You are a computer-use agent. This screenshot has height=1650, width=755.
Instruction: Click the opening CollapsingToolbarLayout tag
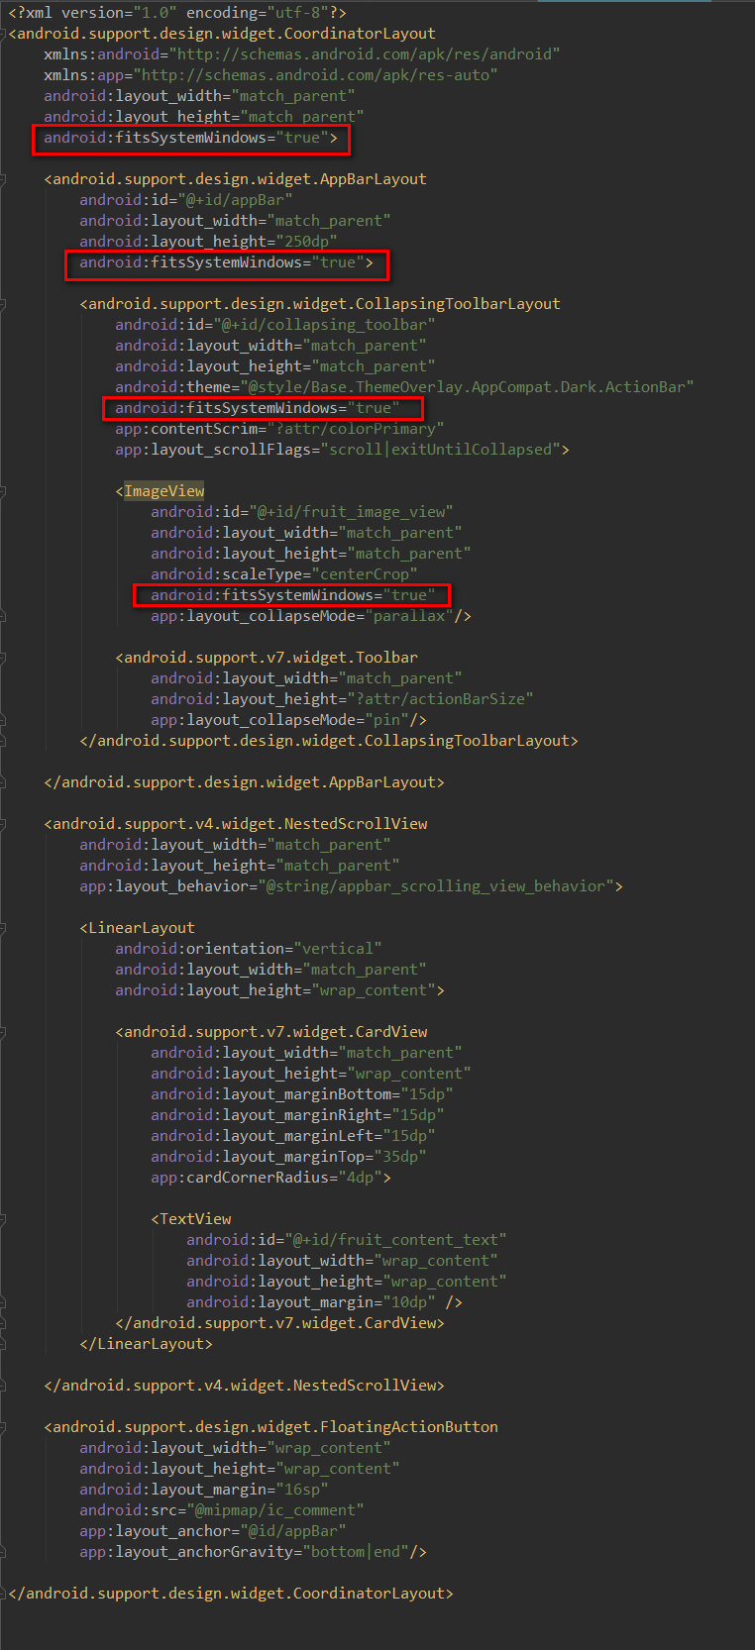[320, 304]
